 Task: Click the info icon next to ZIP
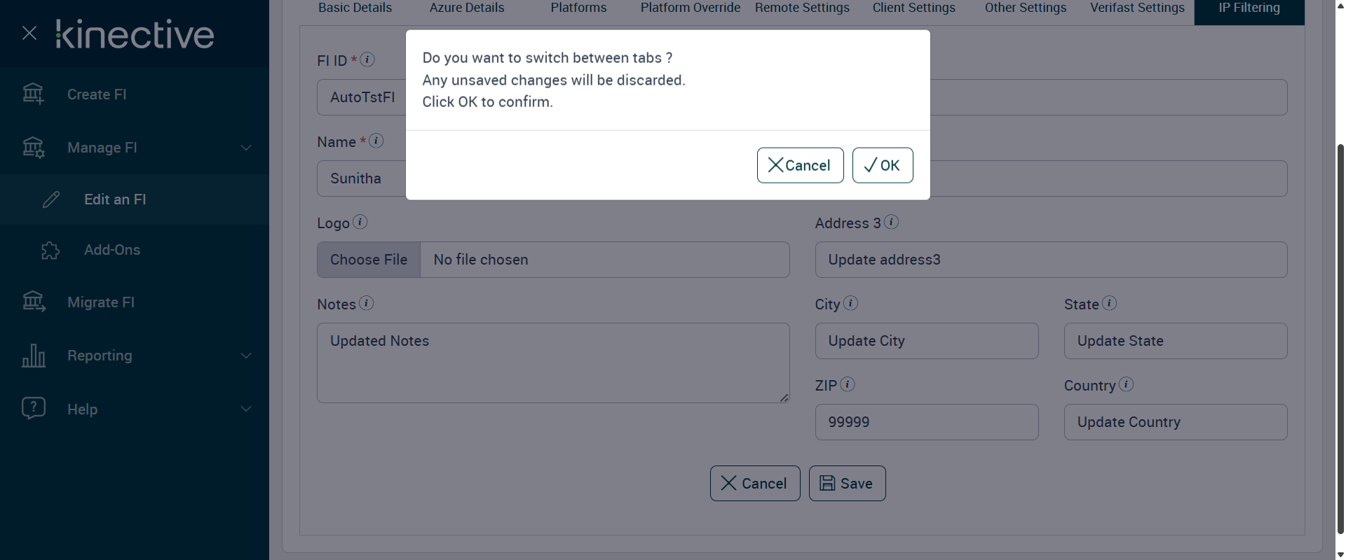(x=848, y=384)
